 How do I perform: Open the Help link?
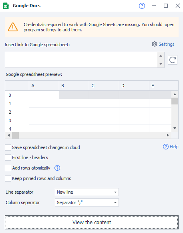171,147
